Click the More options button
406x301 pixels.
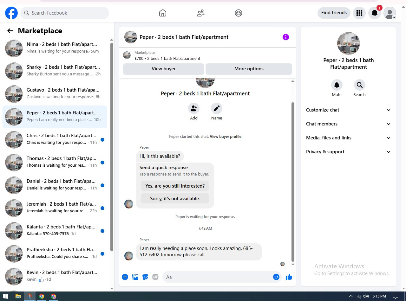(249, 69)
